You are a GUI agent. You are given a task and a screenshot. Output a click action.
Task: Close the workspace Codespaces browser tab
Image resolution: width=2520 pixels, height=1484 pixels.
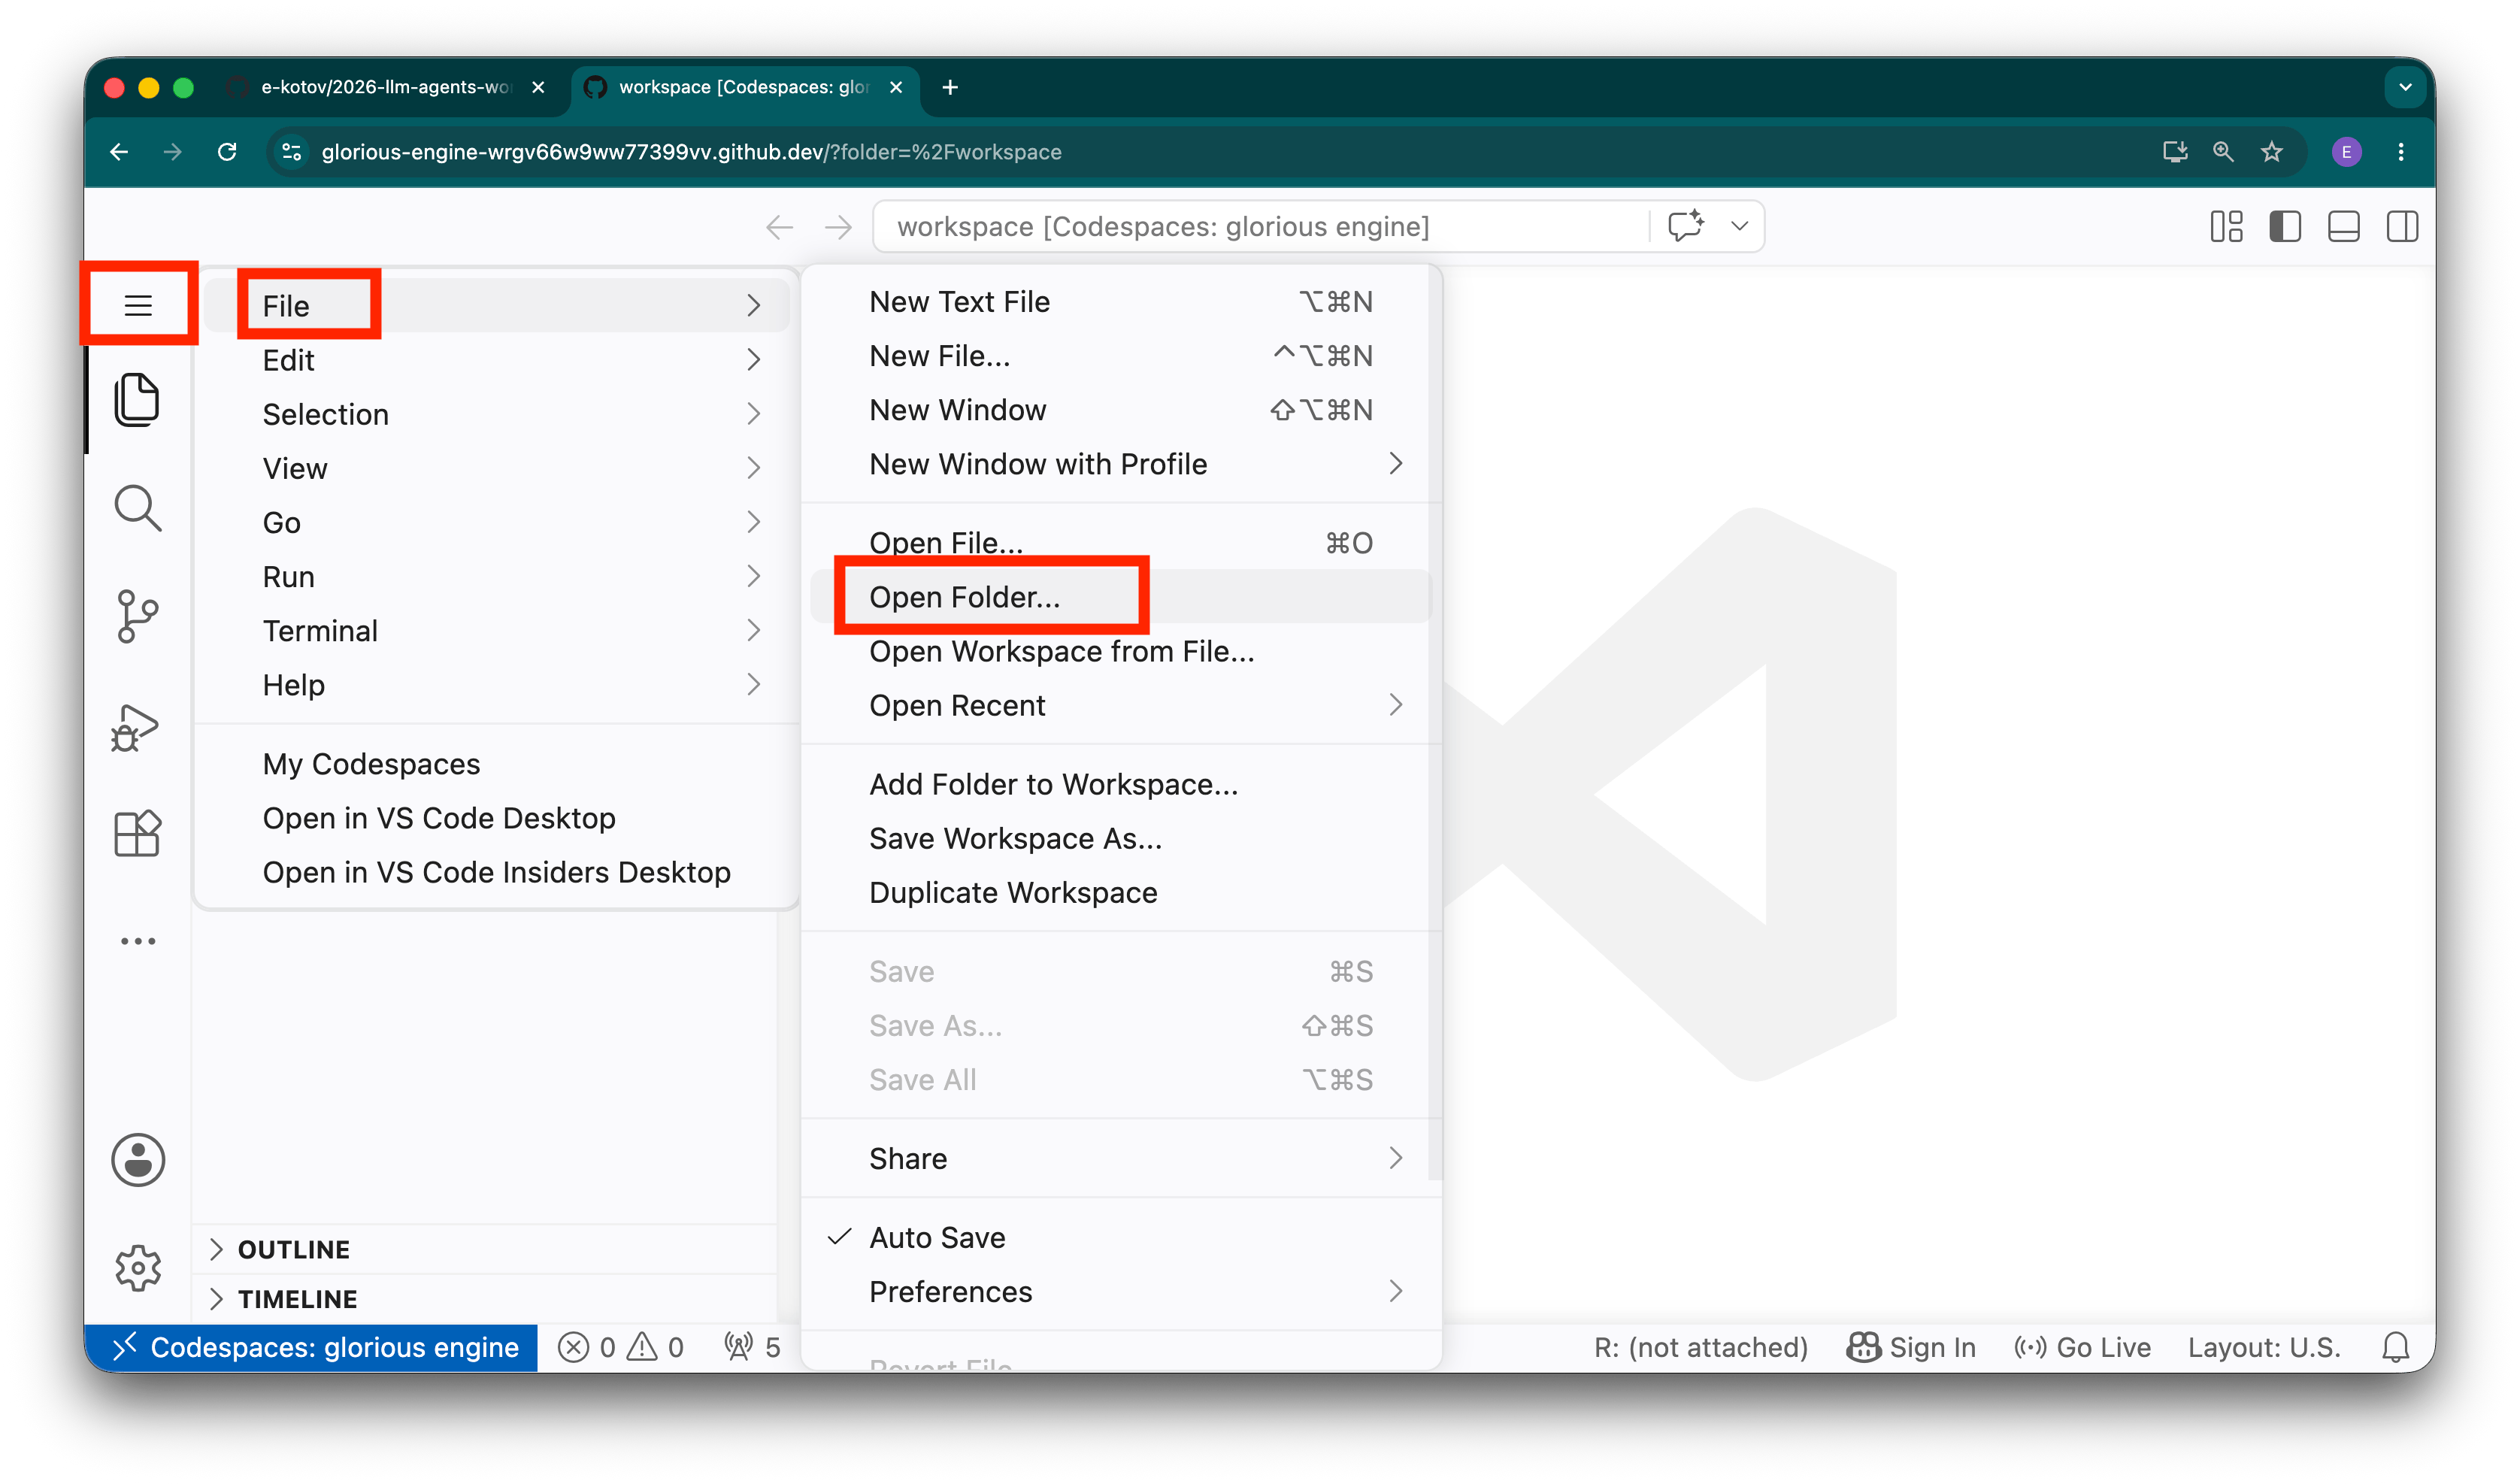pos(896,87)
